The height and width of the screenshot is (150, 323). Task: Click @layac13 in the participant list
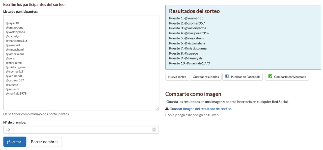pos(13,23)
